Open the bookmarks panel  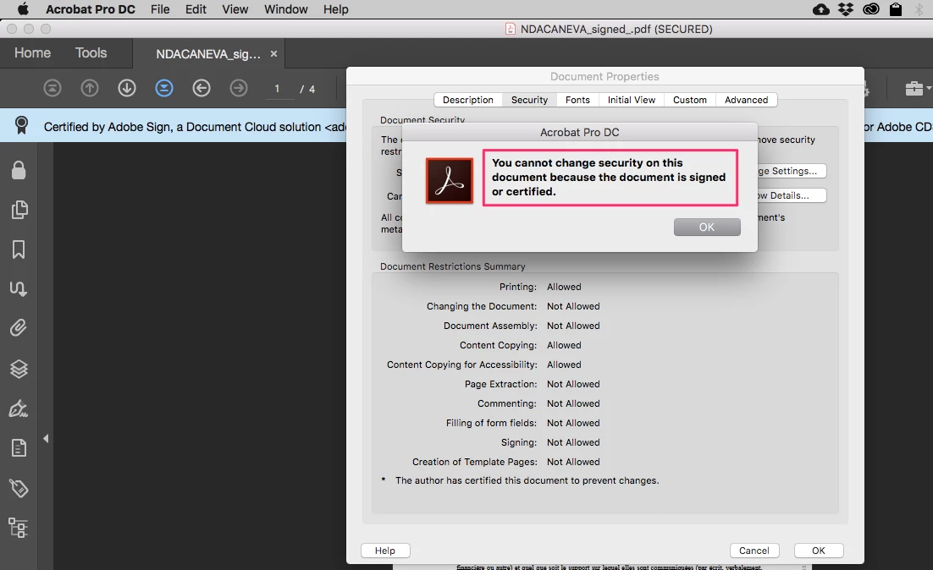tap(19, 249)
